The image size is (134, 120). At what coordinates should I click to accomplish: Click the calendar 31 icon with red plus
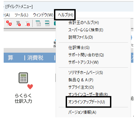tap(18, 23)
